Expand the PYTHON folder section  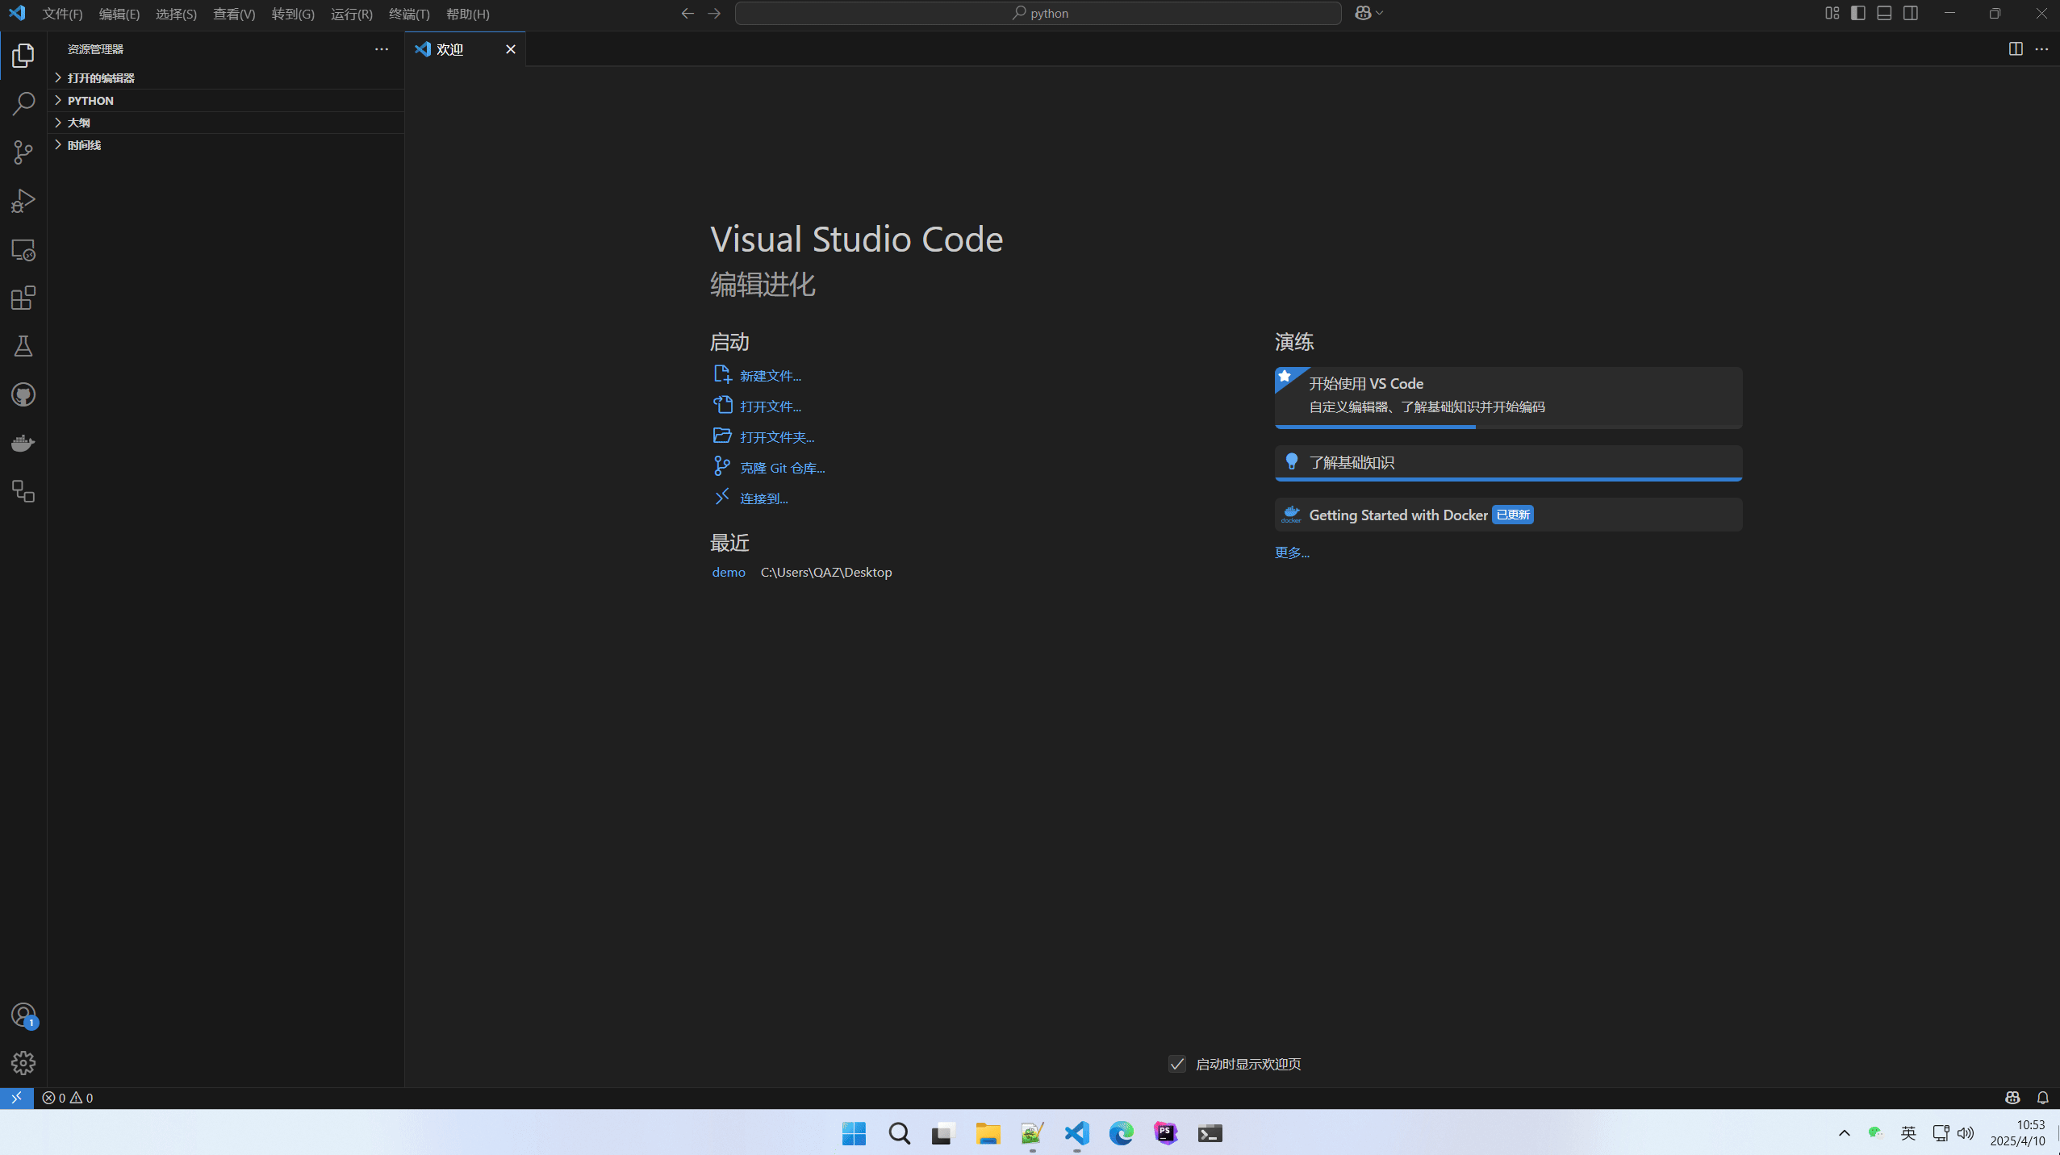point(90,100)
